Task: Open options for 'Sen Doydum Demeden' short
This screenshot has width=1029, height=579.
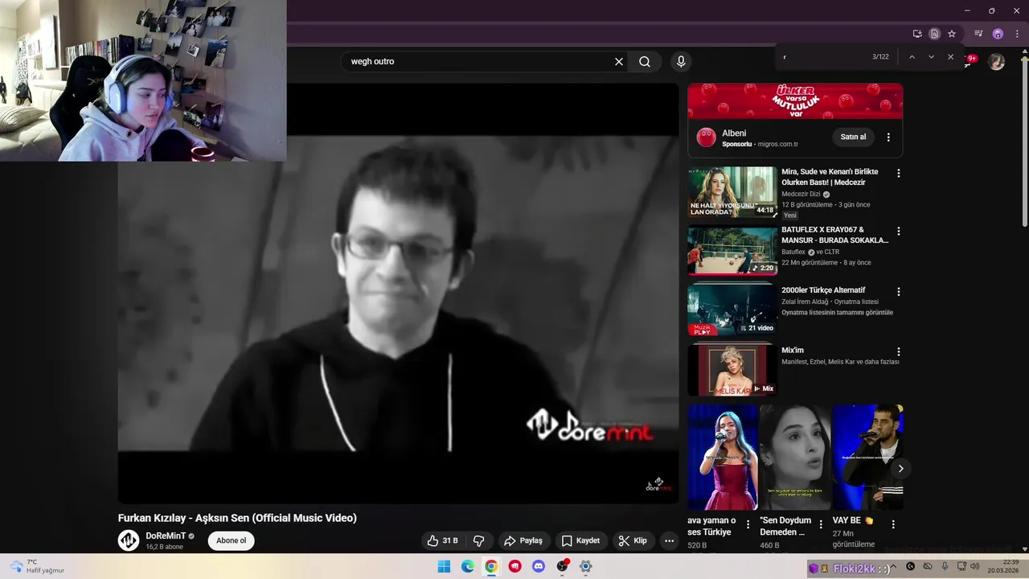Action: pos(821,524)
